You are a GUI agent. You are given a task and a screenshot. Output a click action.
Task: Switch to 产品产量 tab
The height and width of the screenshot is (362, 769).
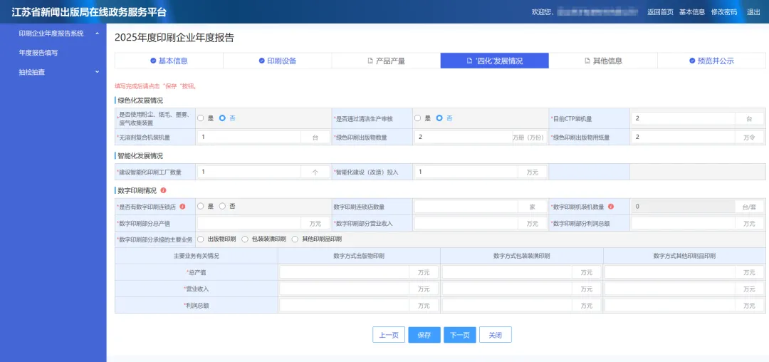386,61
